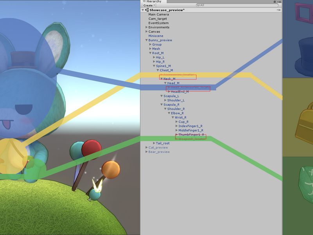
Task: Switch to the Hierarchy tab
Action: [154, 2]
